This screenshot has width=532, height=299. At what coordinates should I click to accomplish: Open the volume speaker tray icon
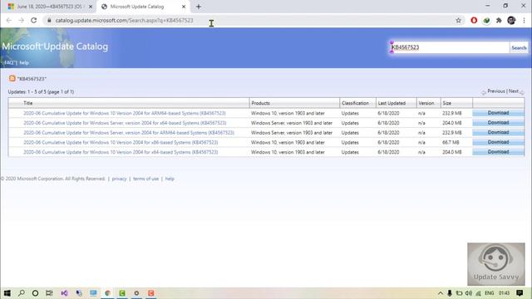[469, 293]
